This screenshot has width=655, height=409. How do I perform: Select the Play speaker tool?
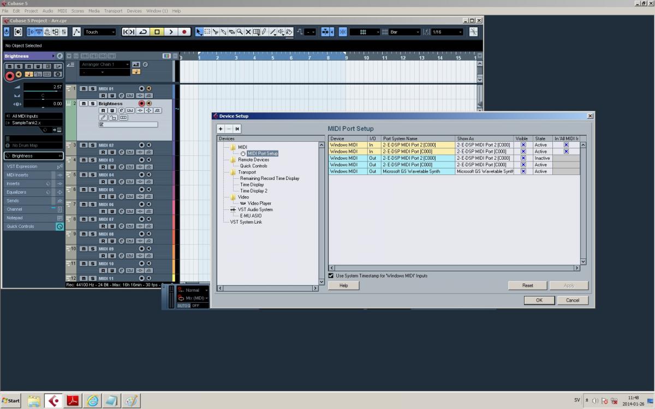click(281, 32)
